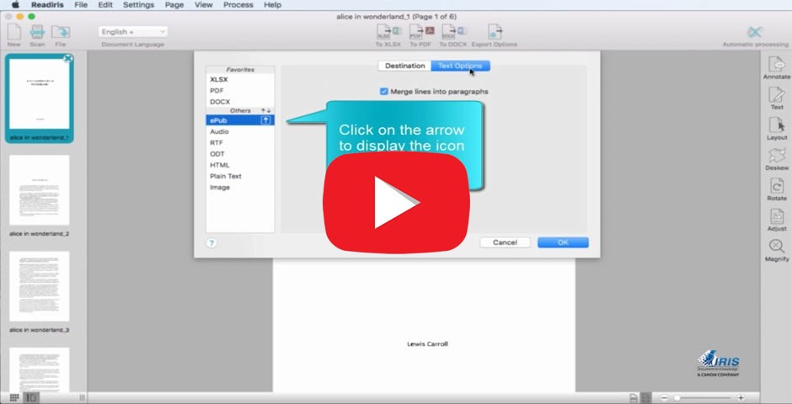Select Image output format

click(240, 187)
